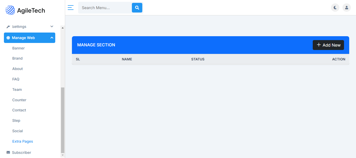
Task: Open the user profile avatar icon
Action: pyautogui.click(x=347, y=8)
